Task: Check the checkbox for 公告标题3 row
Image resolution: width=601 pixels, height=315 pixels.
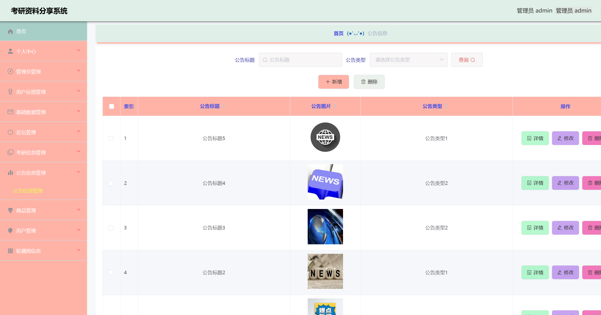Action: coord(111,228)
